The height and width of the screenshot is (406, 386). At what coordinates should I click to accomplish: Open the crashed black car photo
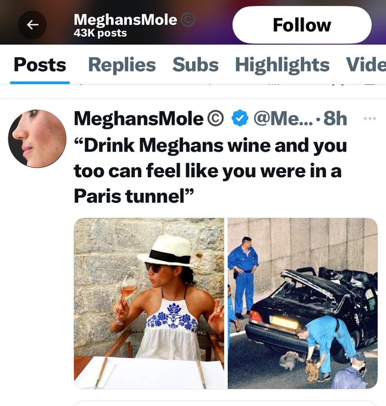click(302, 303)
